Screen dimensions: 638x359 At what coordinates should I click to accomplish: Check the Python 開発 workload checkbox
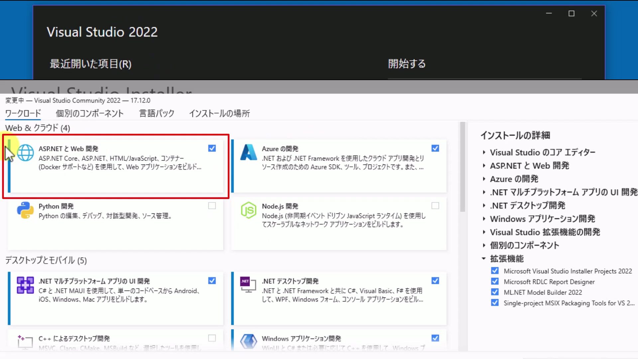click(212, 206)
